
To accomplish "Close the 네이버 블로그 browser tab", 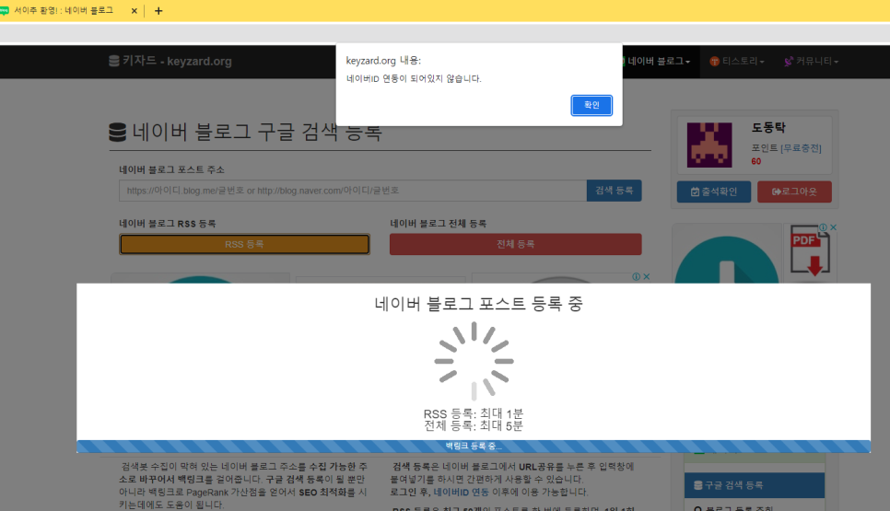I will pyautogui.click(x=134, y=11).
